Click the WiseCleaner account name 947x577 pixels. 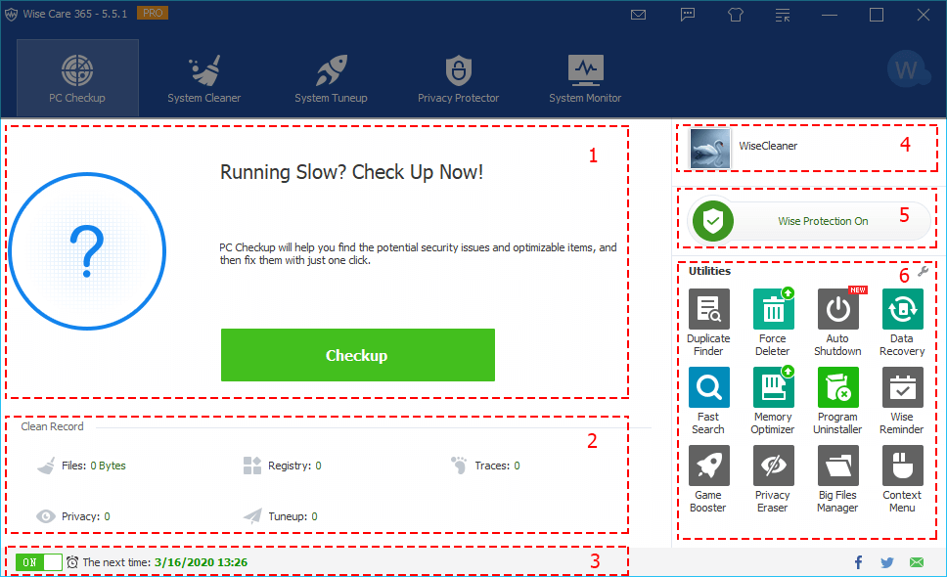(768, 146)
